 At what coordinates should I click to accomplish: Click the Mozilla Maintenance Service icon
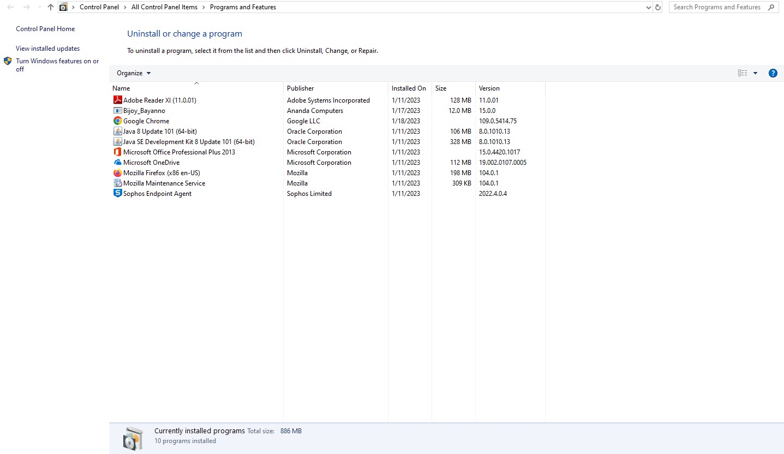(x=117, y=183)
